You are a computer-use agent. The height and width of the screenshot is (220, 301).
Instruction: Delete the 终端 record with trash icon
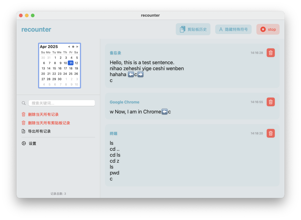[x=271, y=133]
